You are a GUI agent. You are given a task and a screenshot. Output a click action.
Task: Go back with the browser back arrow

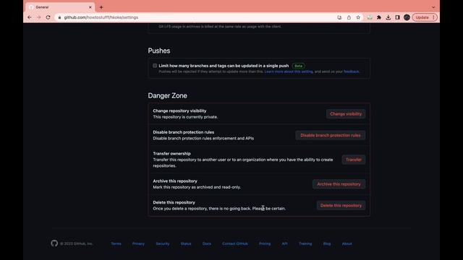pyautogui.click(x=30, y=17)
